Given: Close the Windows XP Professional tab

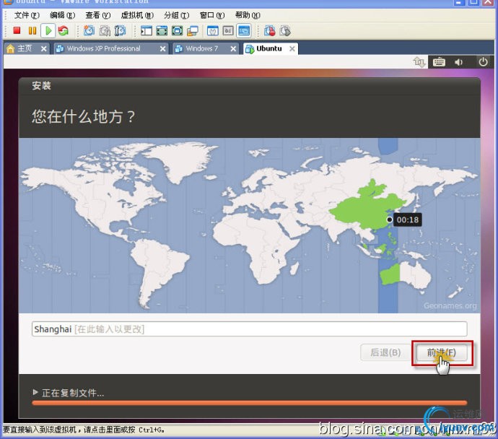Looking at the screenshot, I should 162,49.
